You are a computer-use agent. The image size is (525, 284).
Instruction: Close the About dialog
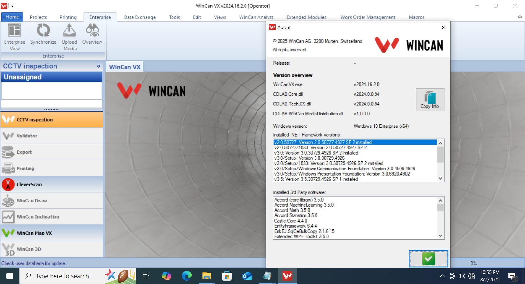pyautogui.click(x=443, y=27)
